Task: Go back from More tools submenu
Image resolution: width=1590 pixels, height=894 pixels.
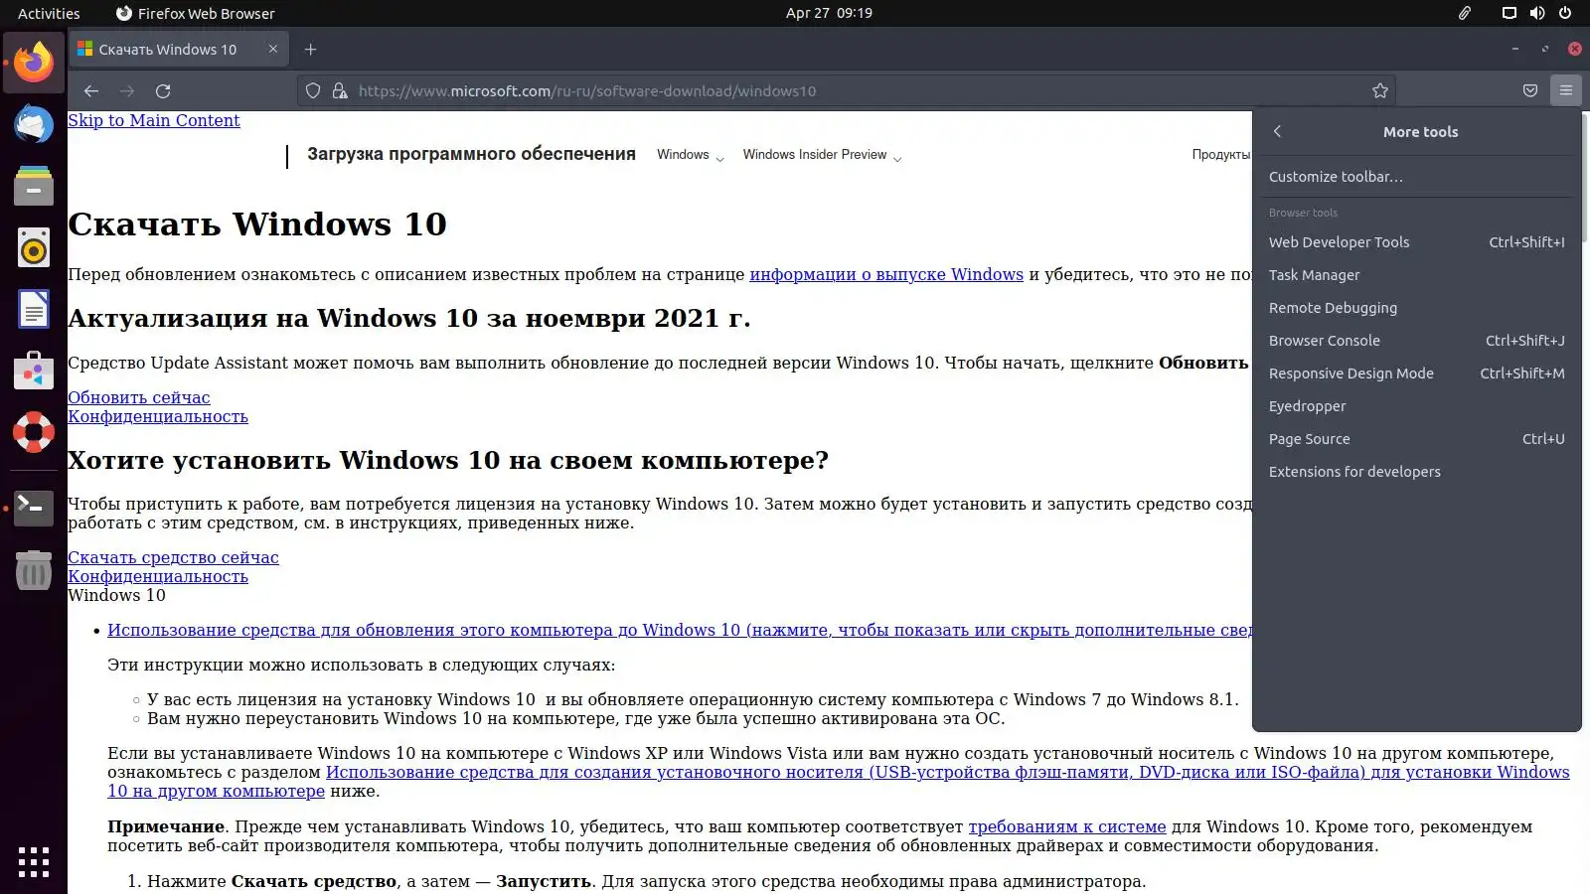Action: pos(1278,131)
